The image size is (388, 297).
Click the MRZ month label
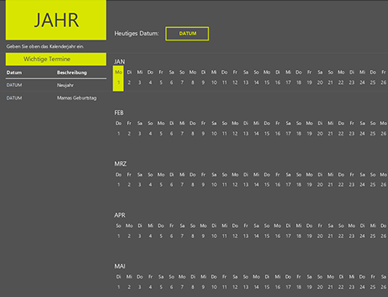pos(120,164)
